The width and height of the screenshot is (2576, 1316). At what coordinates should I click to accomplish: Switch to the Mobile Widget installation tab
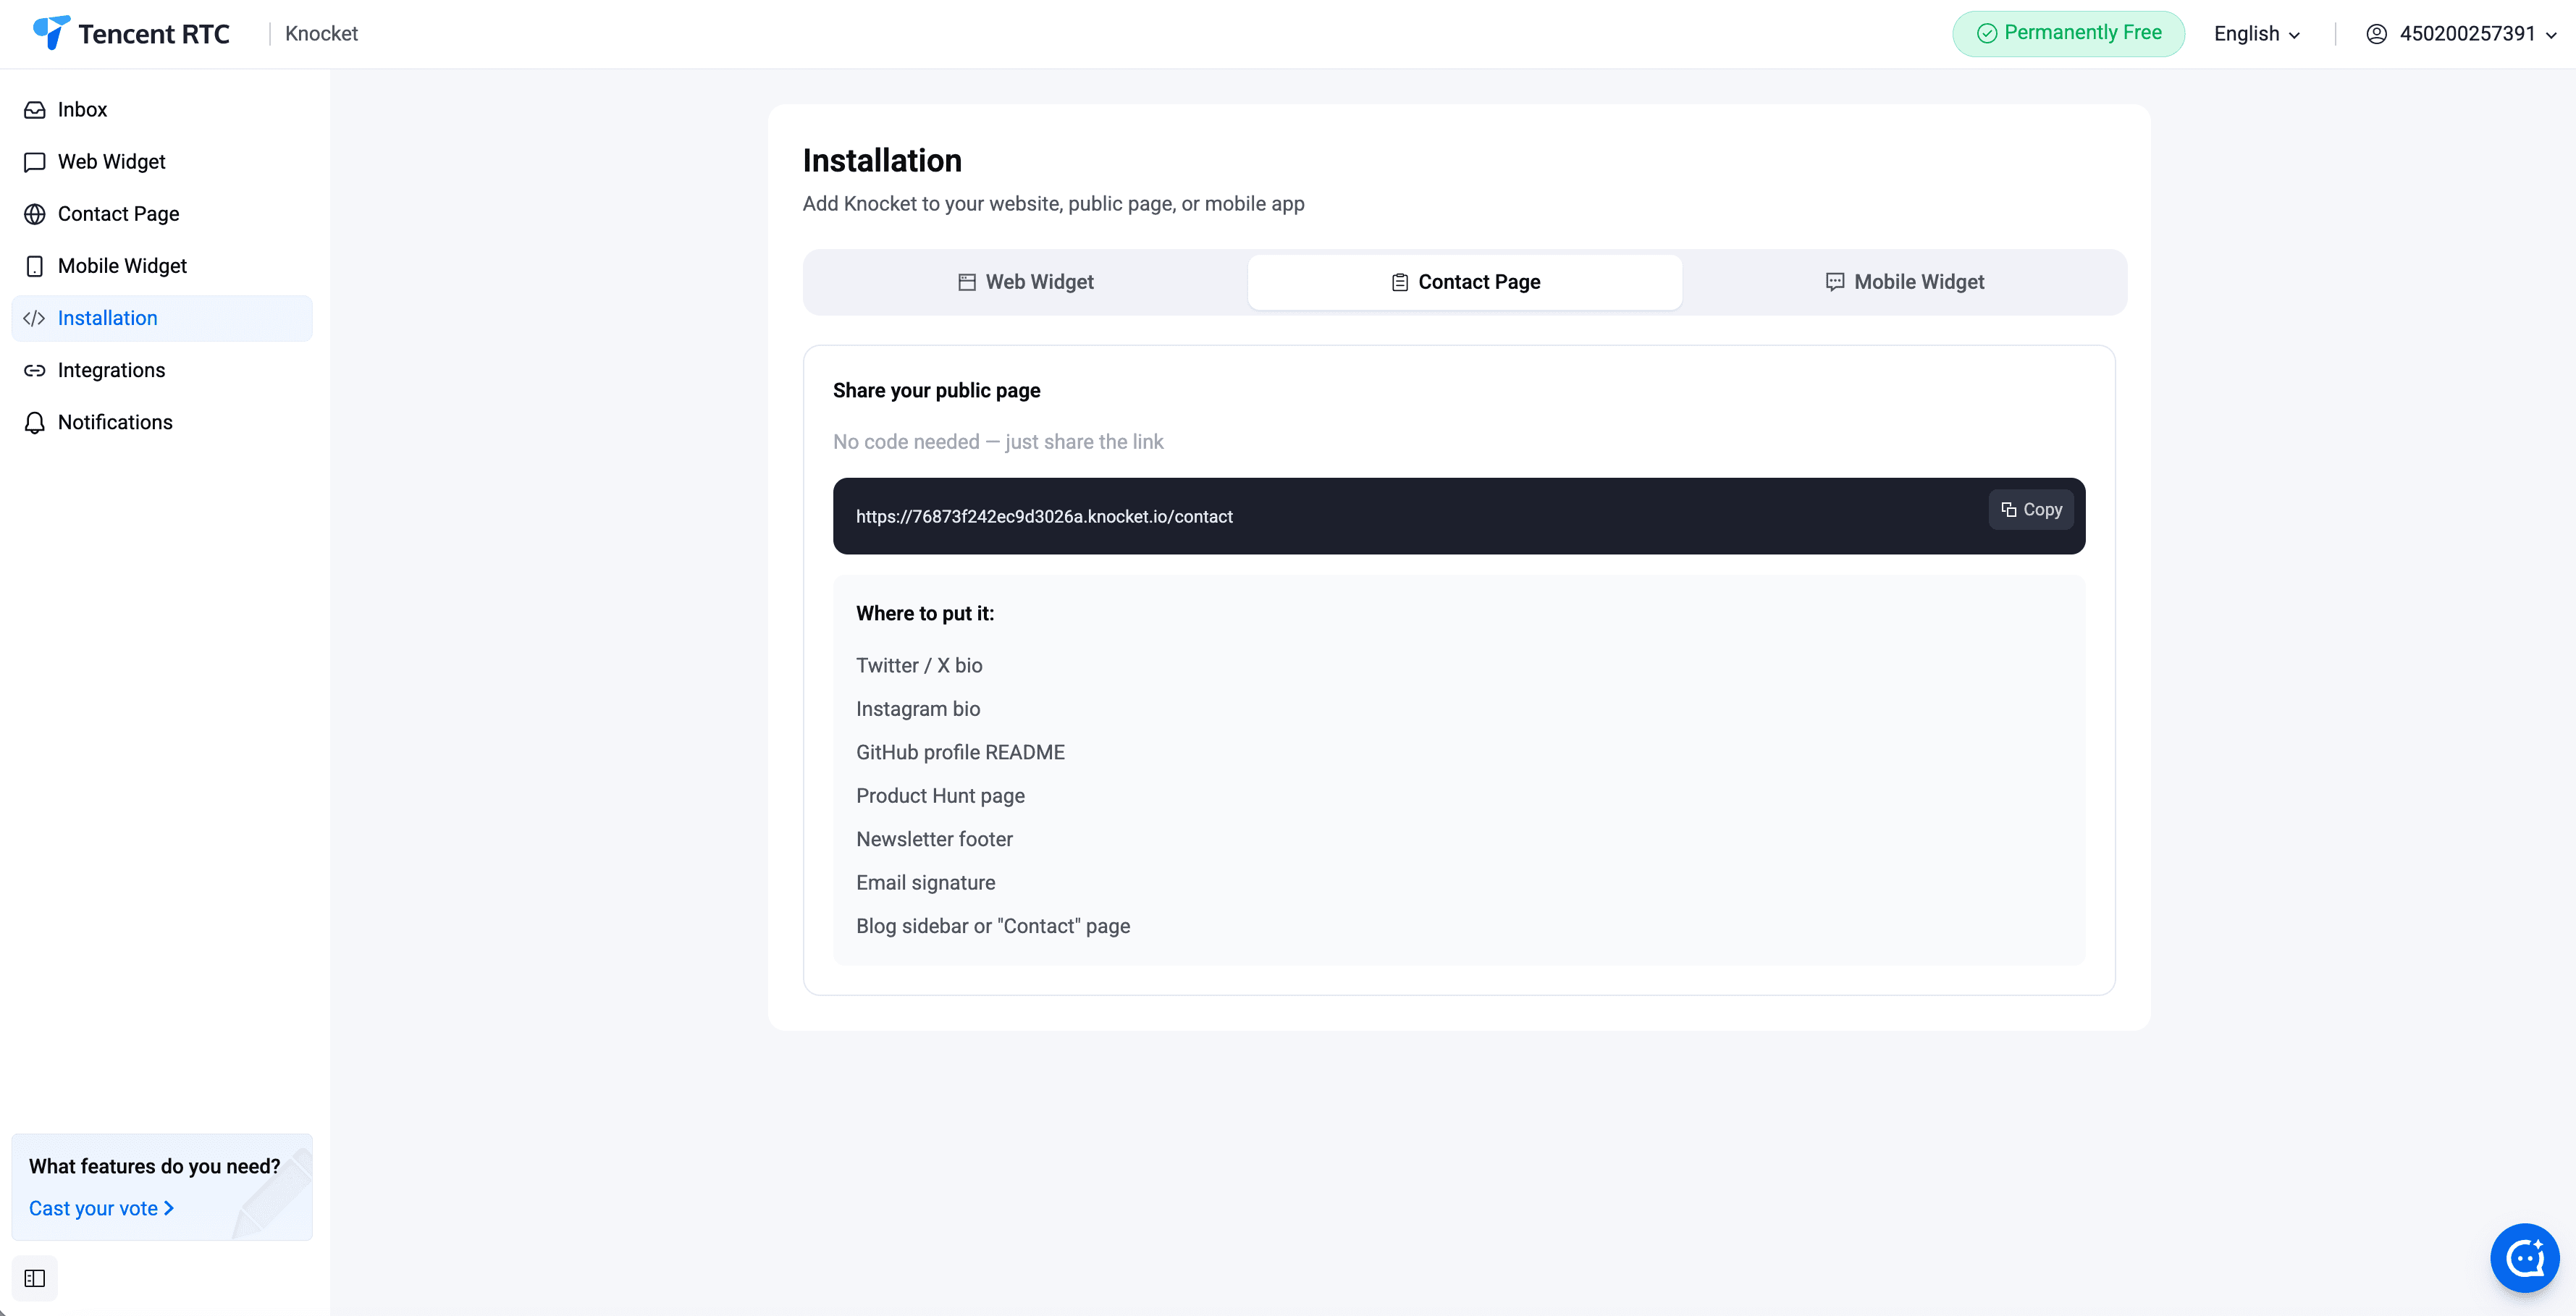[1904, 282]
